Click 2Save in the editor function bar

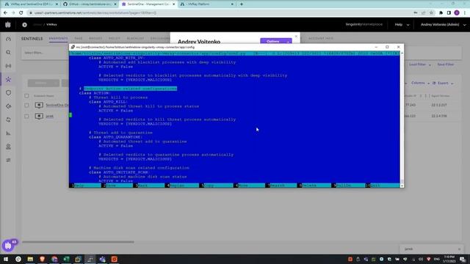coord(117,186)
